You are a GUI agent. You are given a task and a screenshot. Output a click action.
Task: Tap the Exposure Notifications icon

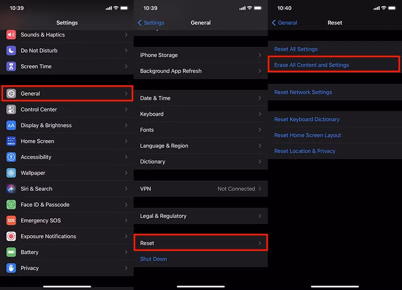click(11, 236)
